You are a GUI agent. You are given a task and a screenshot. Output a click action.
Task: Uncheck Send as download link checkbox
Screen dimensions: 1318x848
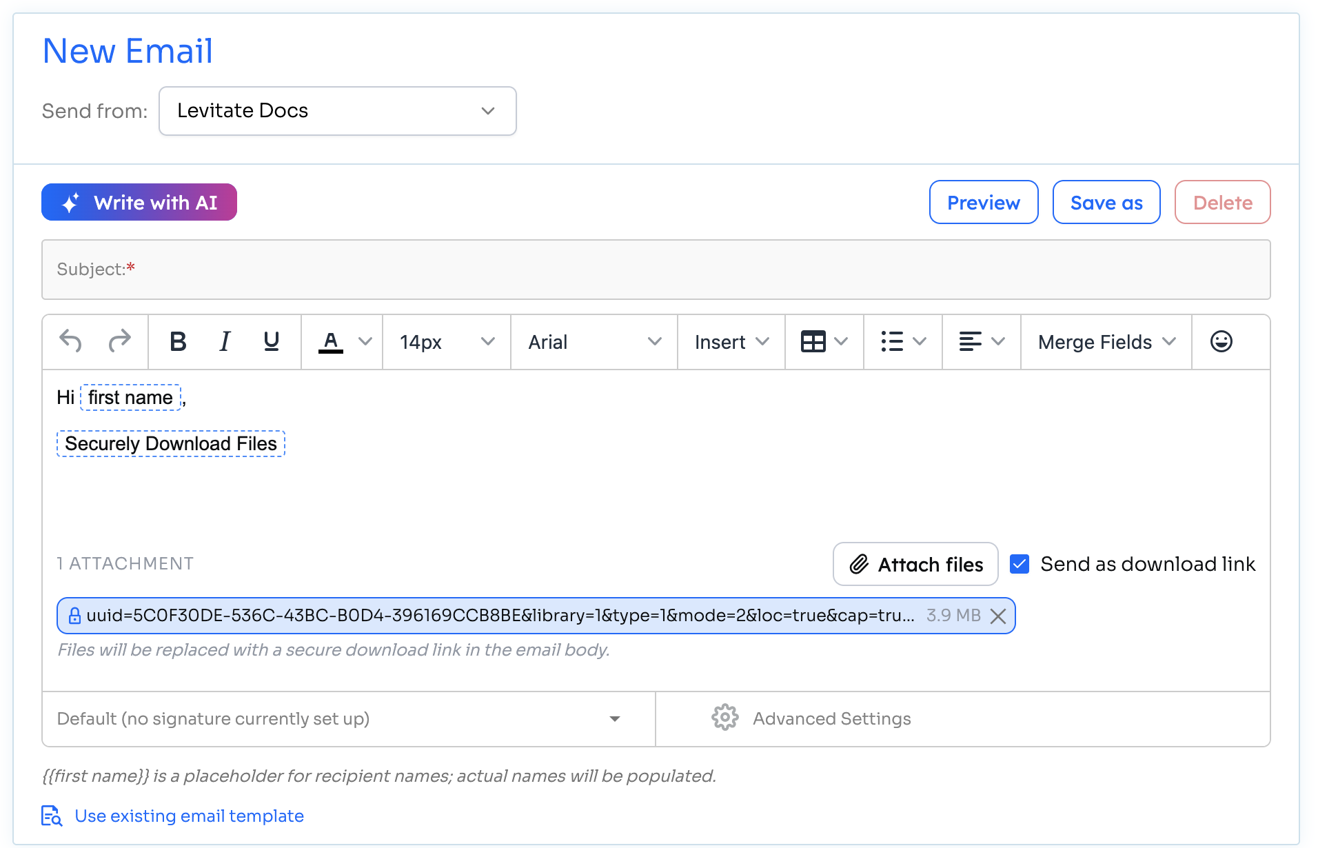coord(1020,564)
